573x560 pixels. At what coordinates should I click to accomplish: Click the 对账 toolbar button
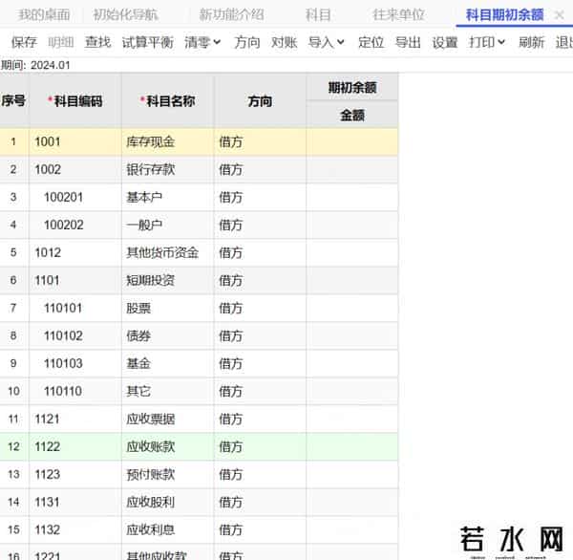(x=284, y=42)
